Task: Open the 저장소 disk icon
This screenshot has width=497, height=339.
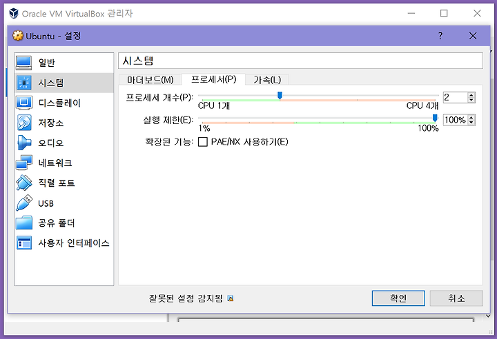Action: click(x=24, y=123)
